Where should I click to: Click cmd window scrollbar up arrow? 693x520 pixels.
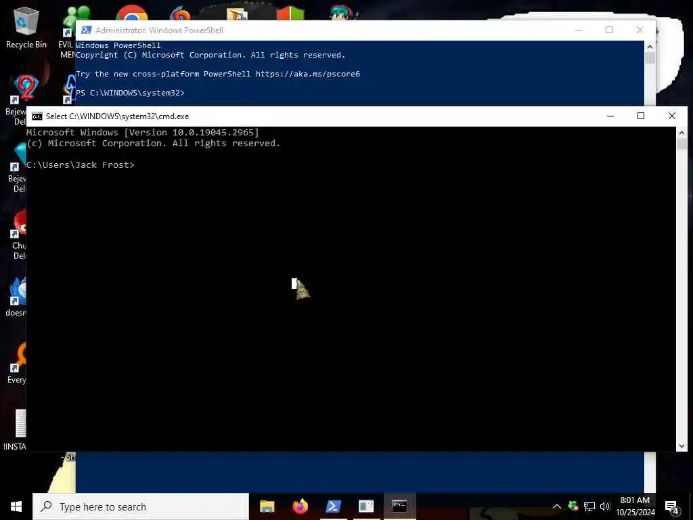681,132
